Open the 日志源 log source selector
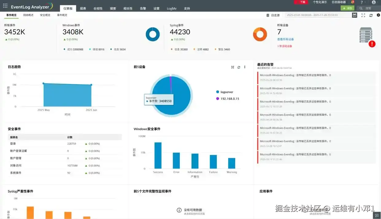 (273, 15)
